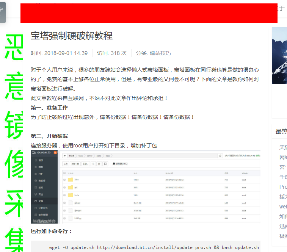Click the toolbar back arrow beside 新建
287x252 pixels.
(x=93, y=164)
